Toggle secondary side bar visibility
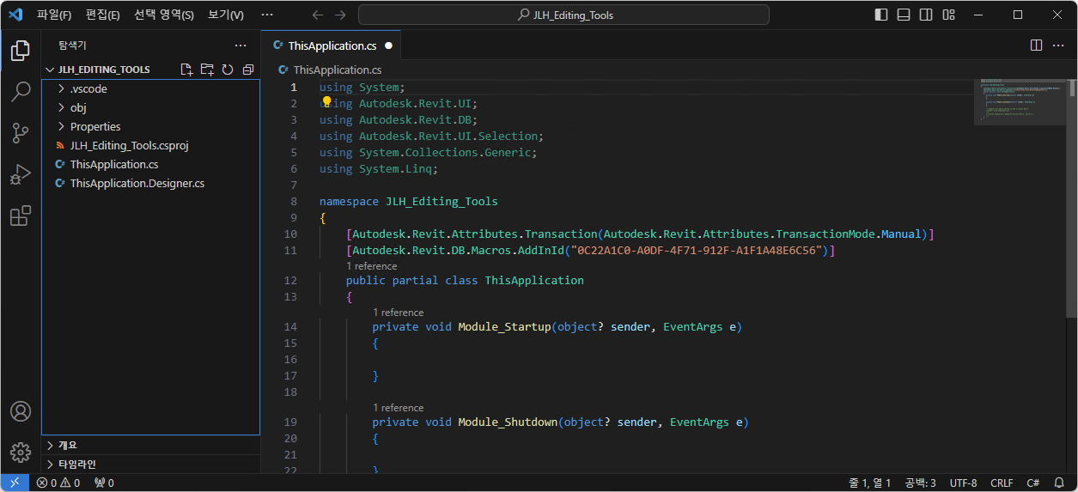 coord(926,15)
